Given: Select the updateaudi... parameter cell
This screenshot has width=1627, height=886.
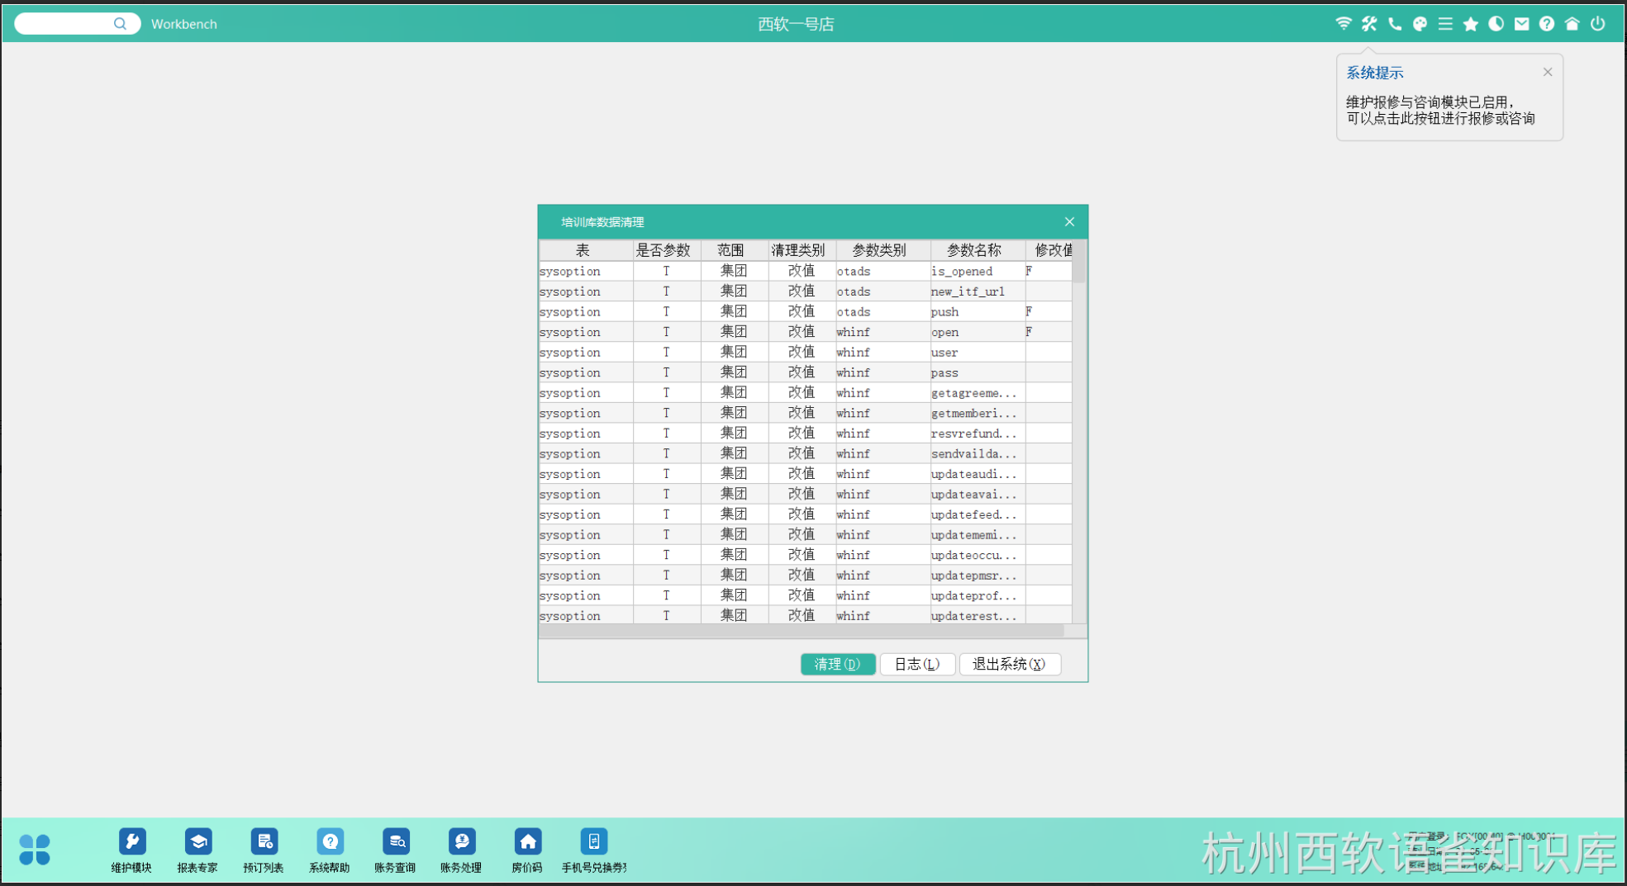Looking at the screenshot, I should 978,473.
